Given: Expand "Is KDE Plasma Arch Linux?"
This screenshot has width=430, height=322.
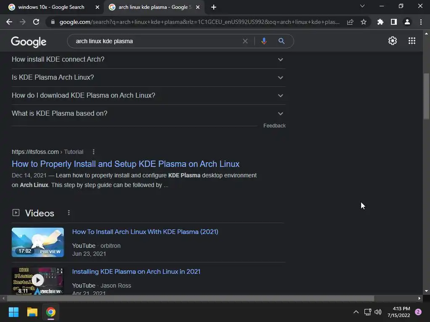Looking at the screenshot, I should tap(148, 78).
